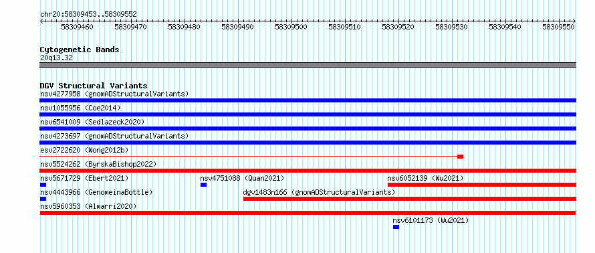Click the red bar for nsv6052139
Screen dimensions: 595x253
pos(482,185)
